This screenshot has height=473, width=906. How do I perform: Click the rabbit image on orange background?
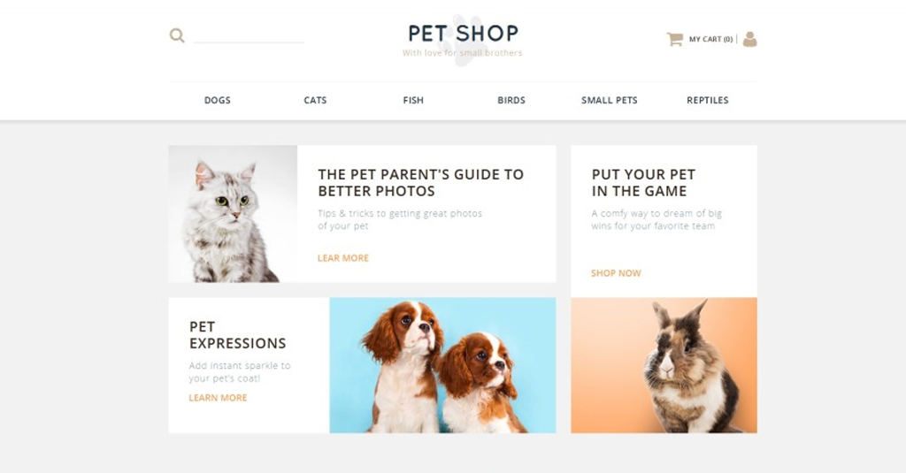click(664, 365)
